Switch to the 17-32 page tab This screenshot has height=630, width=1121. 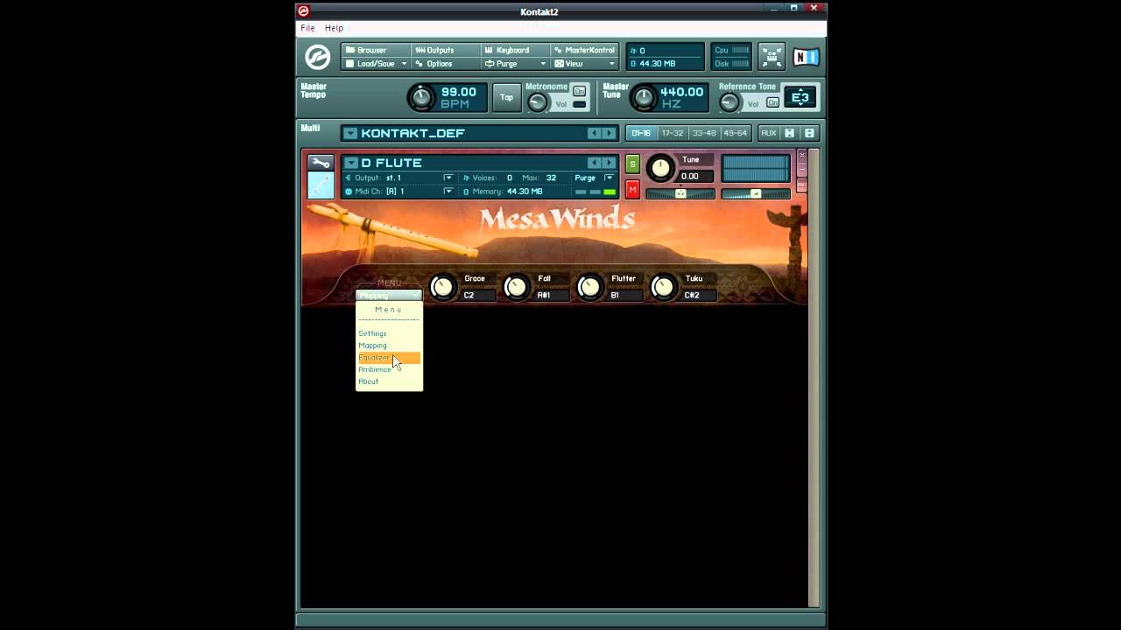673,133
